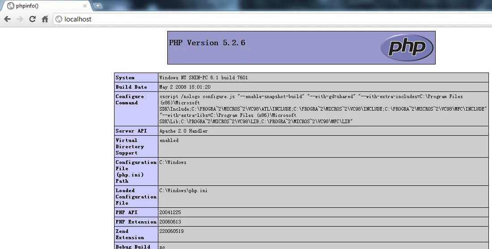This screenshot has height=249, width=492.
Task: Click the PHP Extension label
Action: tap(136, 222)
